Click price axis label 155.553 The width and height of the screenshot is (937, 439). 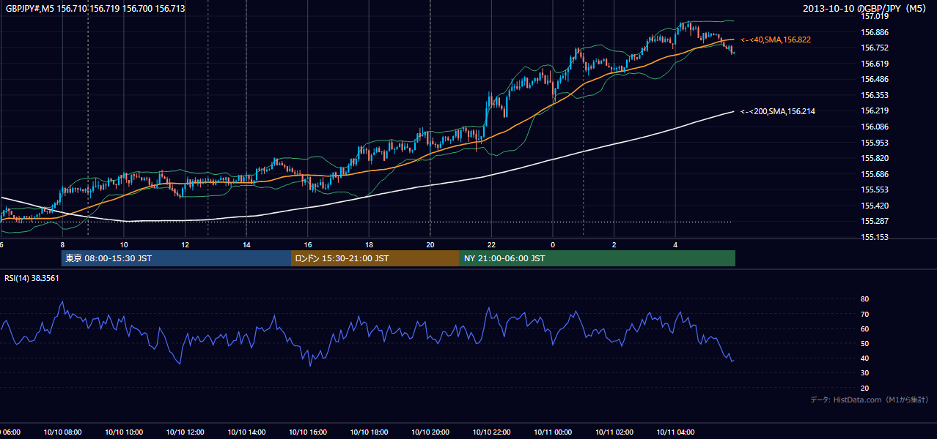coord(875,190)
